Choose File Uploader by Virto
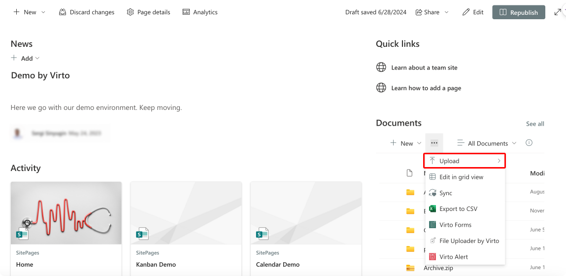This screenshot has width=566, height=276. coord(466,241)
